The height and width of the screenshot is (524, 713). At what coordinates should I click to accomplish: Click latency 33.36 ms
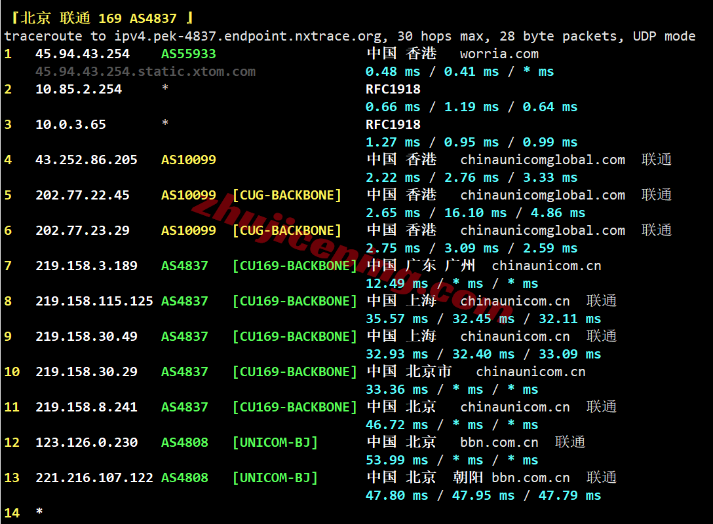[x=397, y=390]
